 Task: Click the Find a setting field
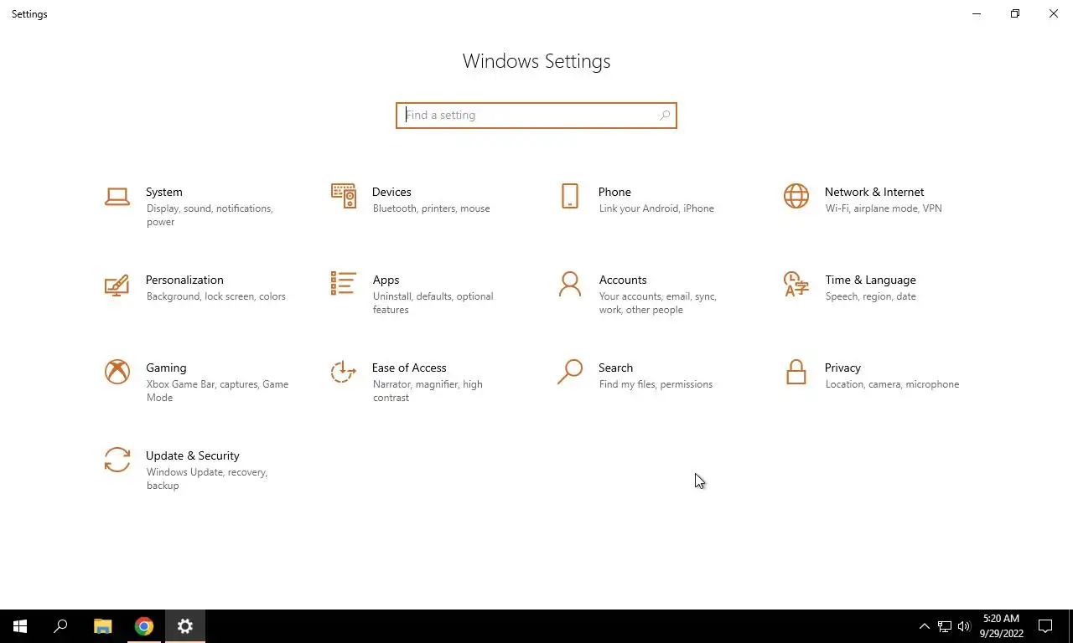coord(536,116)
